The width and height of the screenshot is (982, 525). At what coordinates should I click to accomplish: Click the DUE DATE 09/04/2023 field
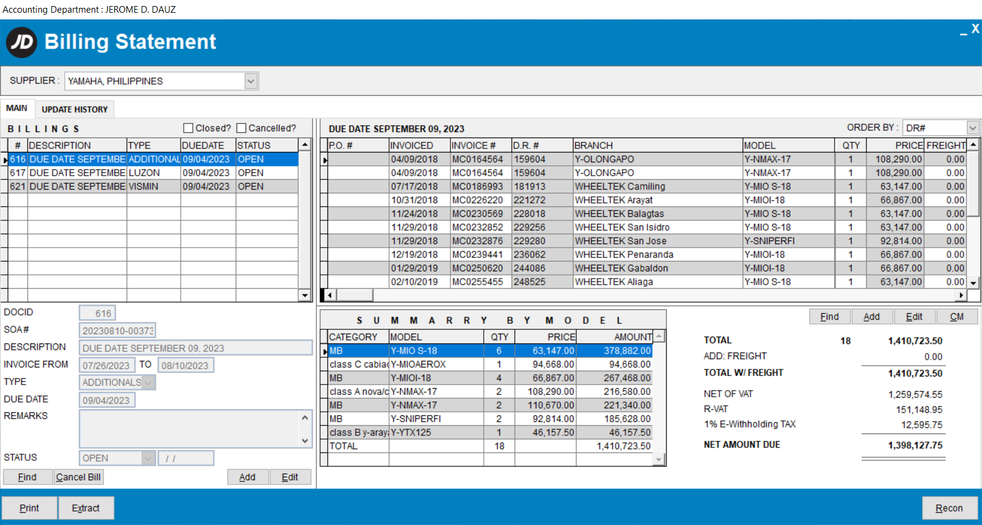[x=107, y=400]
